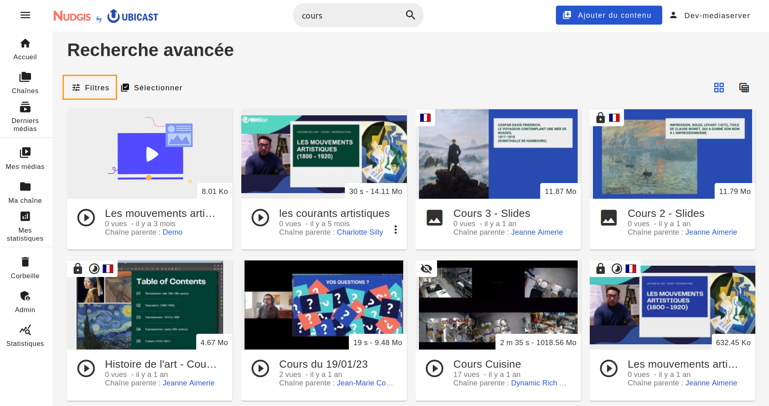Open the Statistiques chart icon
The width and height of the screenshot is (769, 406).
click(25, 330)
